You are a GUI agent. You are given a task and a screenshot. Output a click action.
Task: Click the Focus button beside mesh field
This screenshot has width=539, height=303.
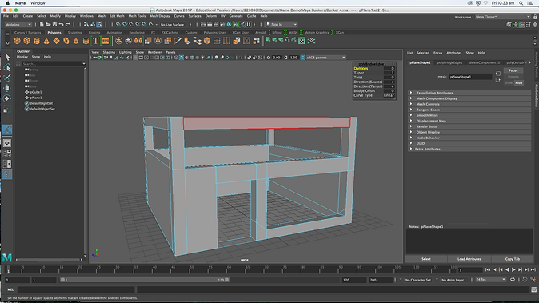(x=513, y=70)
